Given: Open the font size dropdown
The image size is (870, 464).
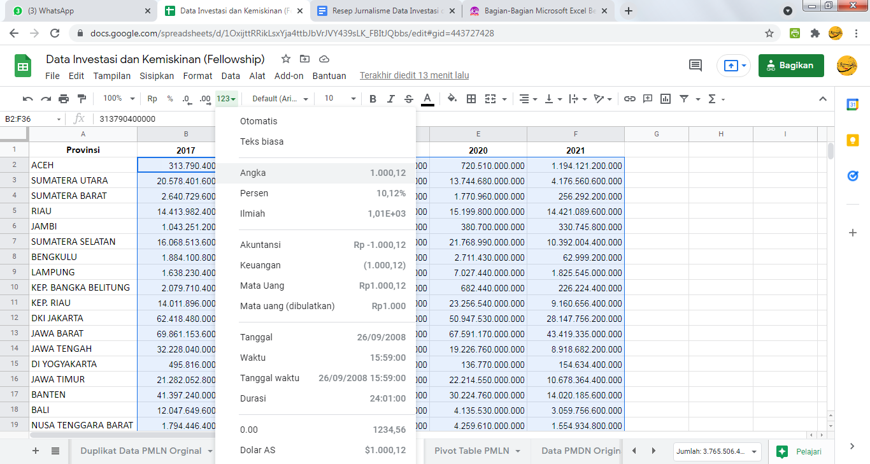Looking at the screenshot, I should click(x=340, y=99).
